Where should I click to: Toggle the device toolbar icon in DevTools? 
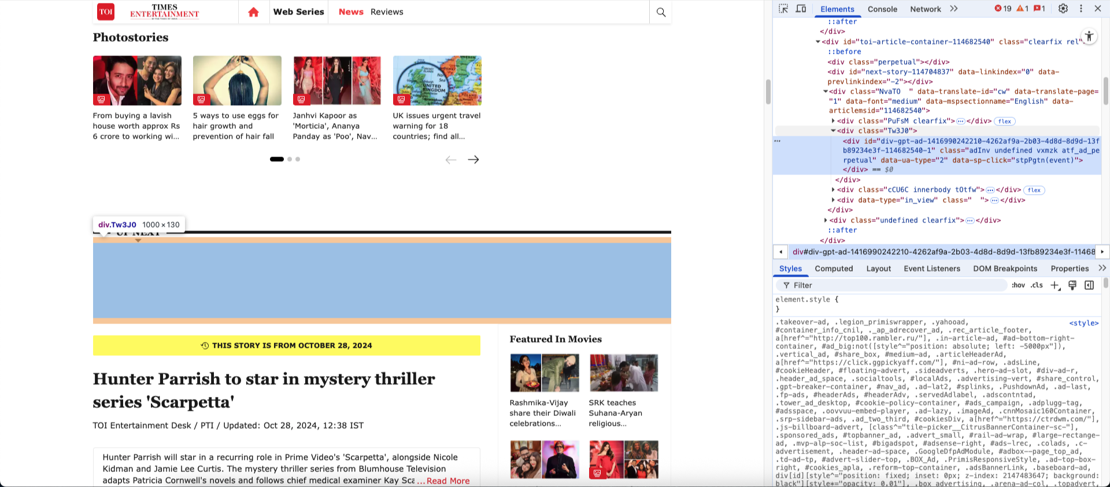tap(801, 9)
